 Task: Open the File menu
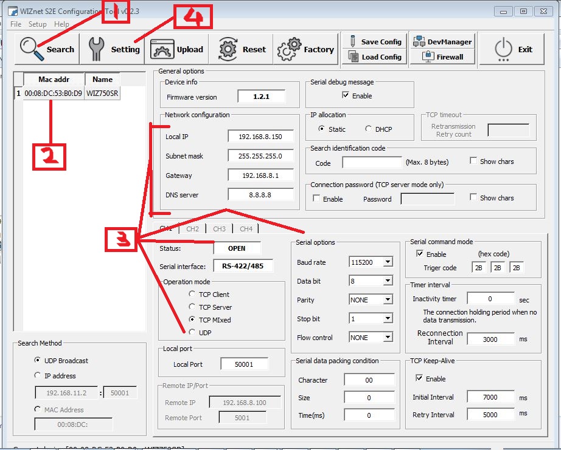[16, 24]
